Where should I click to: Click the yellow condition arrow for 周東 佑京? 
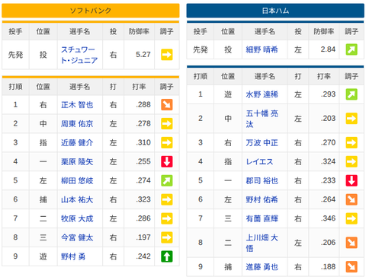(x=167, y=123)
